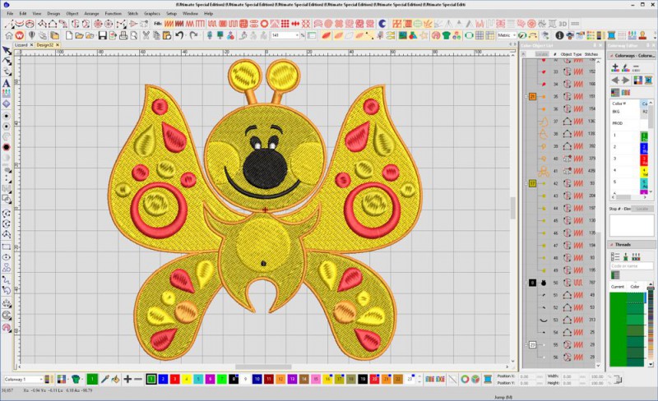Click the red W Wilcom icon
This screenshot has height=401, width=658.
tap(19, 35)
